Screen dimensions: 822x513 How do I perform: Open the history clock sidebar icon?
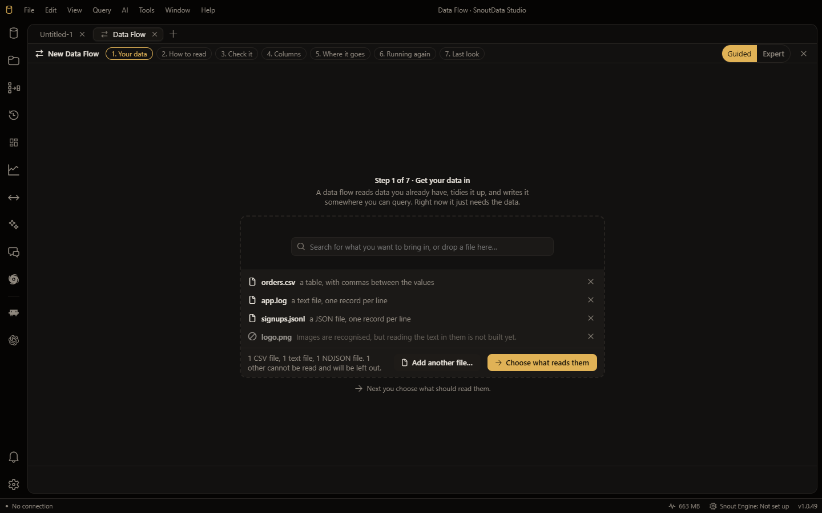14,115
